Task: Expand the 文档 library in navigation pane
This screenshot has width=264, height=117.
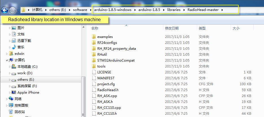Action: (x=10, y=34)
